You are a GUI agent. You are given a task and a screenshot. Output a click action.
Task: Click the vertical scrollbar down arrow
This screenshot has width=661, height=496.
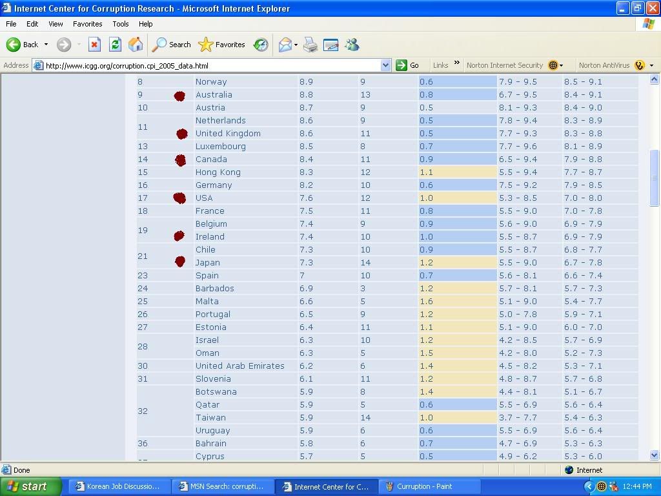tap(655, 455)
